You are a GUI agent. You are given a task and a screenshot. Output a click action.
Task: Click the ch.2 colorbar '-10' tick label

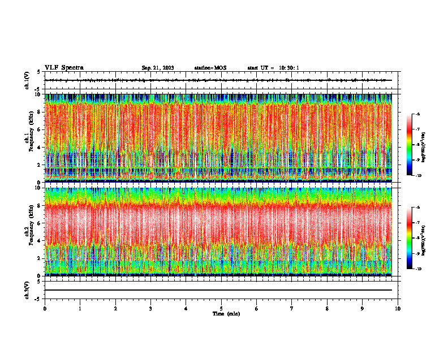(x=418, y=269)
